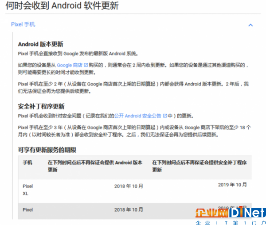Click the 手机 table column header
The height and width of the screenshot is (225, 266).
[27, 163]
